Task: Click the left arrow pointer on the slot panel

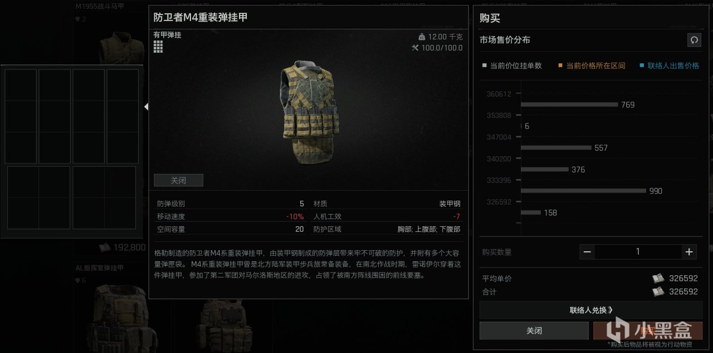Action: (x=146, y=107)
